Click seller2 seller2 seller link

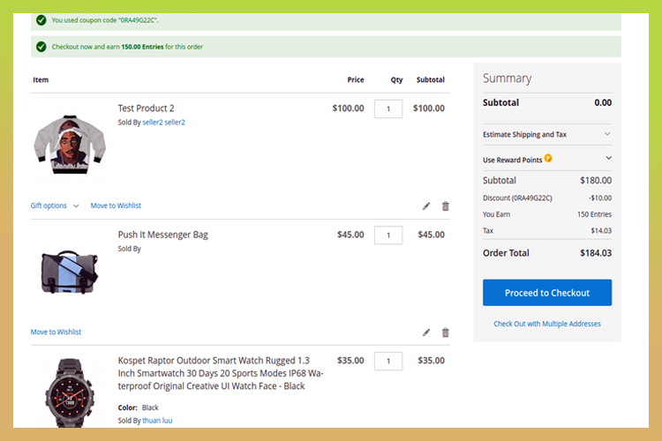(x=163, y=123)
